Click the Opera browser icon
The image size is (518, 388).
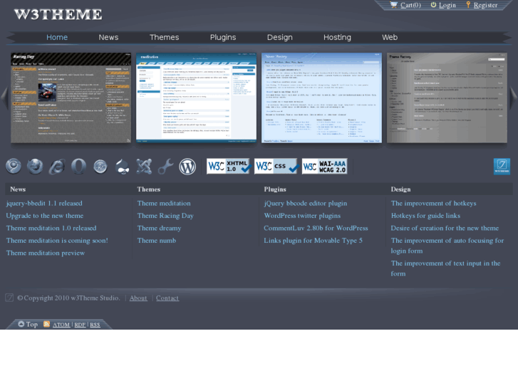pyautogui.click(x=78, y=166)
